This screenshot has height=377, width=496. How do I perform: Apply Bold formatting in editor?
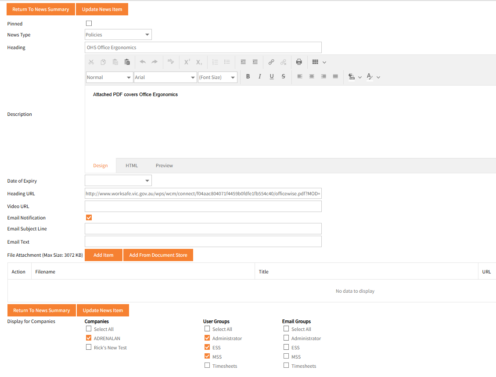tap(248, 77)
